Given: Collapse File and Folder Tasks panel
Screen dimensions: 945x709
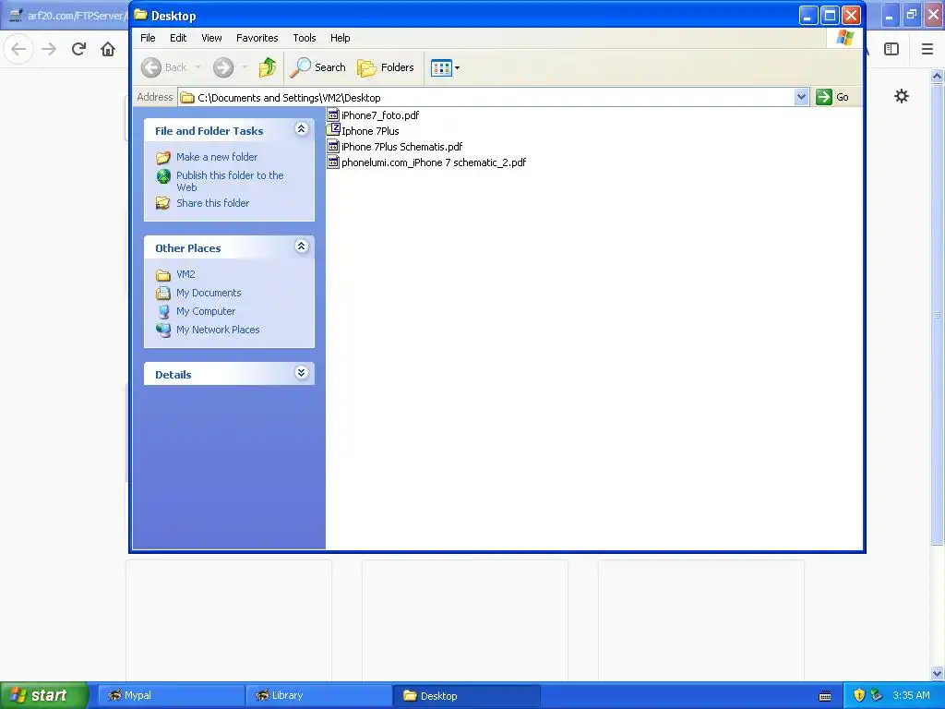Looking at the screenshot, I should [302, 129].
